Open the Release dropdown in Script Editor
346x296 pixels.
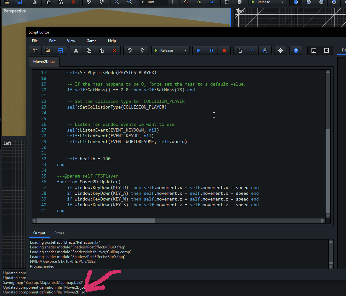coord(185,50)
